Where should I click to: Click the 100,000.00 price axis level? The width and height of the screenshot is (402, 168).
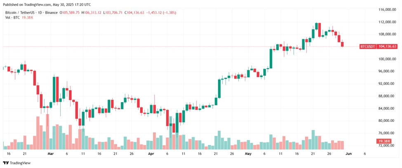click(x=388, y=59)
